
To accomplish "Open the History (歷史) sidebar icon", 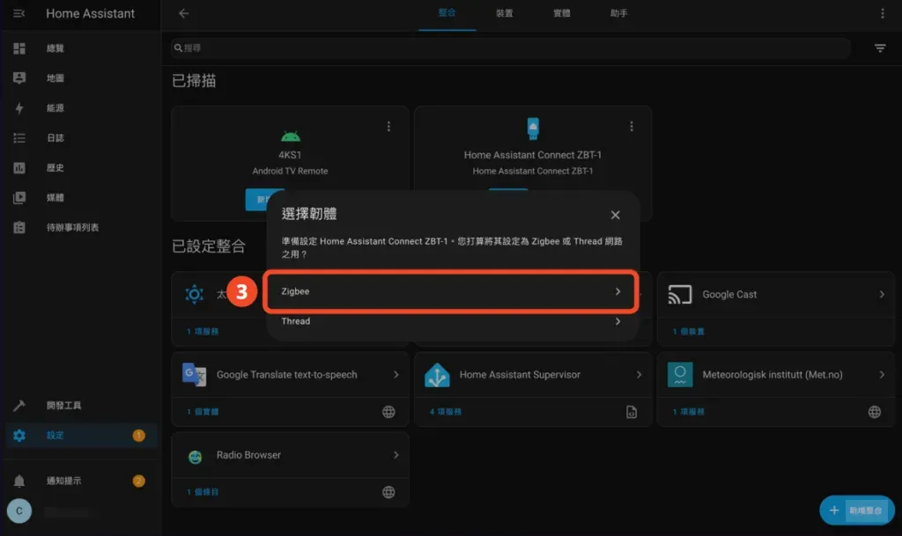I will tap(18, 167).
